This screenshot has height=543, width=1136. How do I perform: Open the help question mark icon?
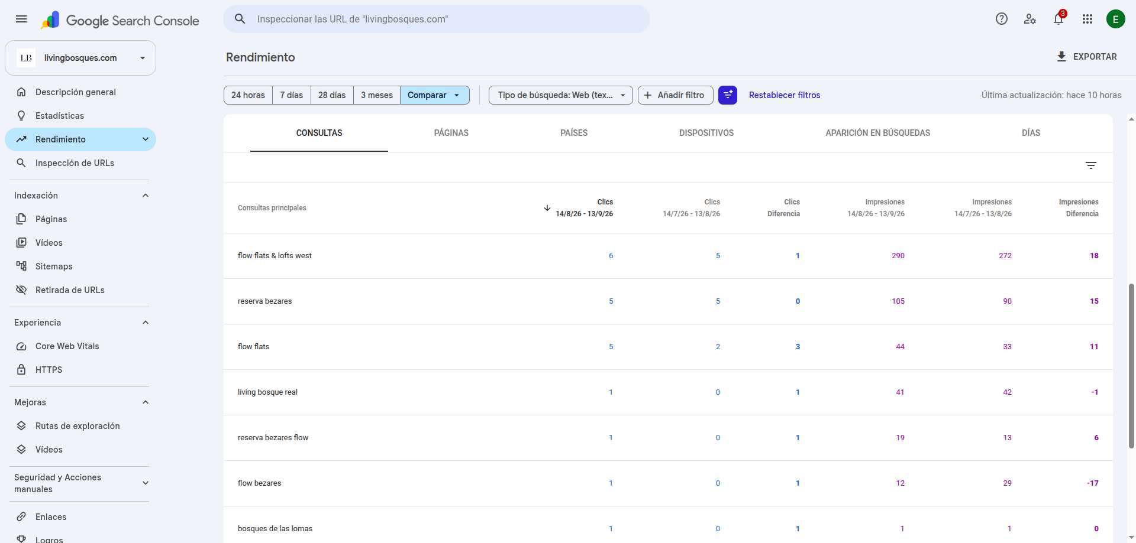coord(1002,19)
